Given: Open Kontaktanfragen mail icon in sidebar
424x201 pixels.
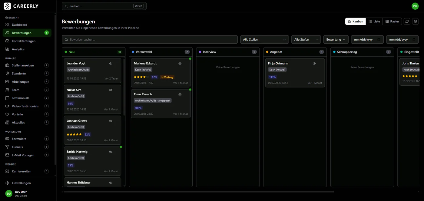Looking at the screenshot, I should click(x=7, y=41).
